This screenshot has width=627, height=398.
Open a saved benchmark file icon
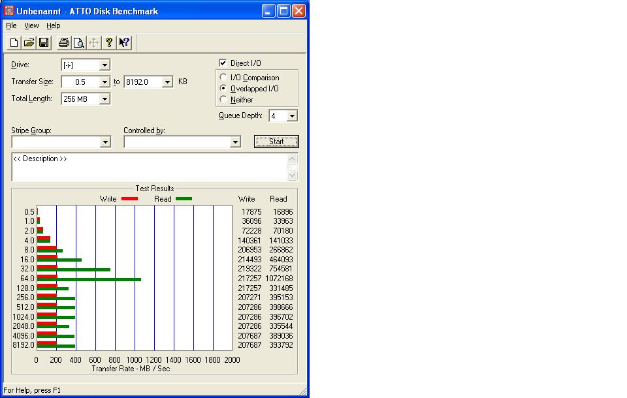pos(29,43)
